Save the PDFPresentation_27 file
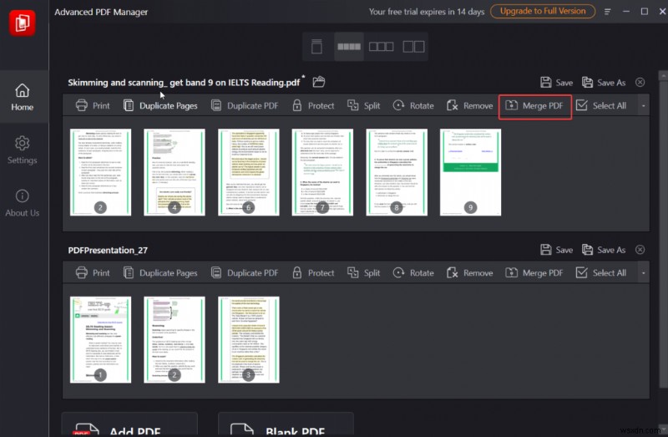 tap(556, 250)
